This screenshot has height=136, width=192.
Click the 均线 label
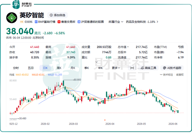coord(12,75)
